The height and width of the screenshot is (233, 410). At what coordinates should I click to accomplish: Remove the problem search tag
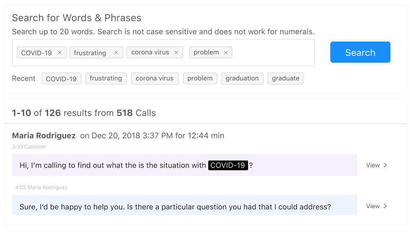click(x=226, y=53)
